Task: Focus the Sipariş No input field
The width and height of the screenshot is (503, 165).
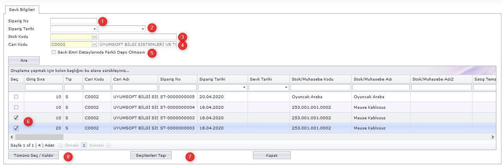Action: 74,21
